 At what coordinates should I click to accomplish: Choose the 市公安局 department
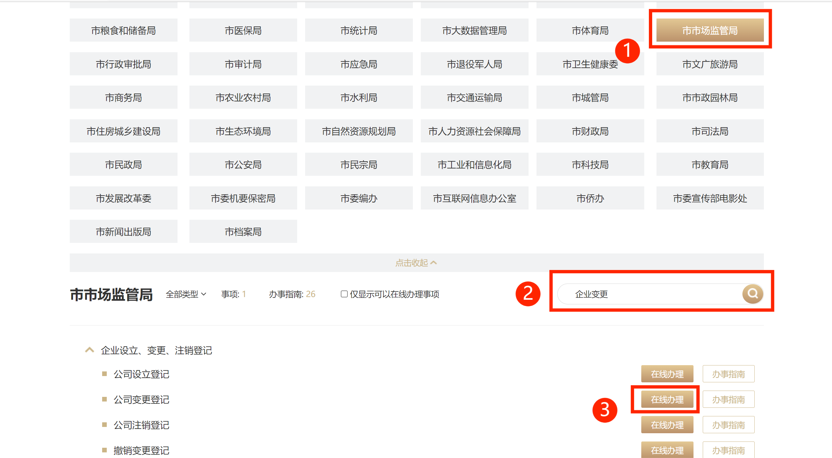coord(243,165)
